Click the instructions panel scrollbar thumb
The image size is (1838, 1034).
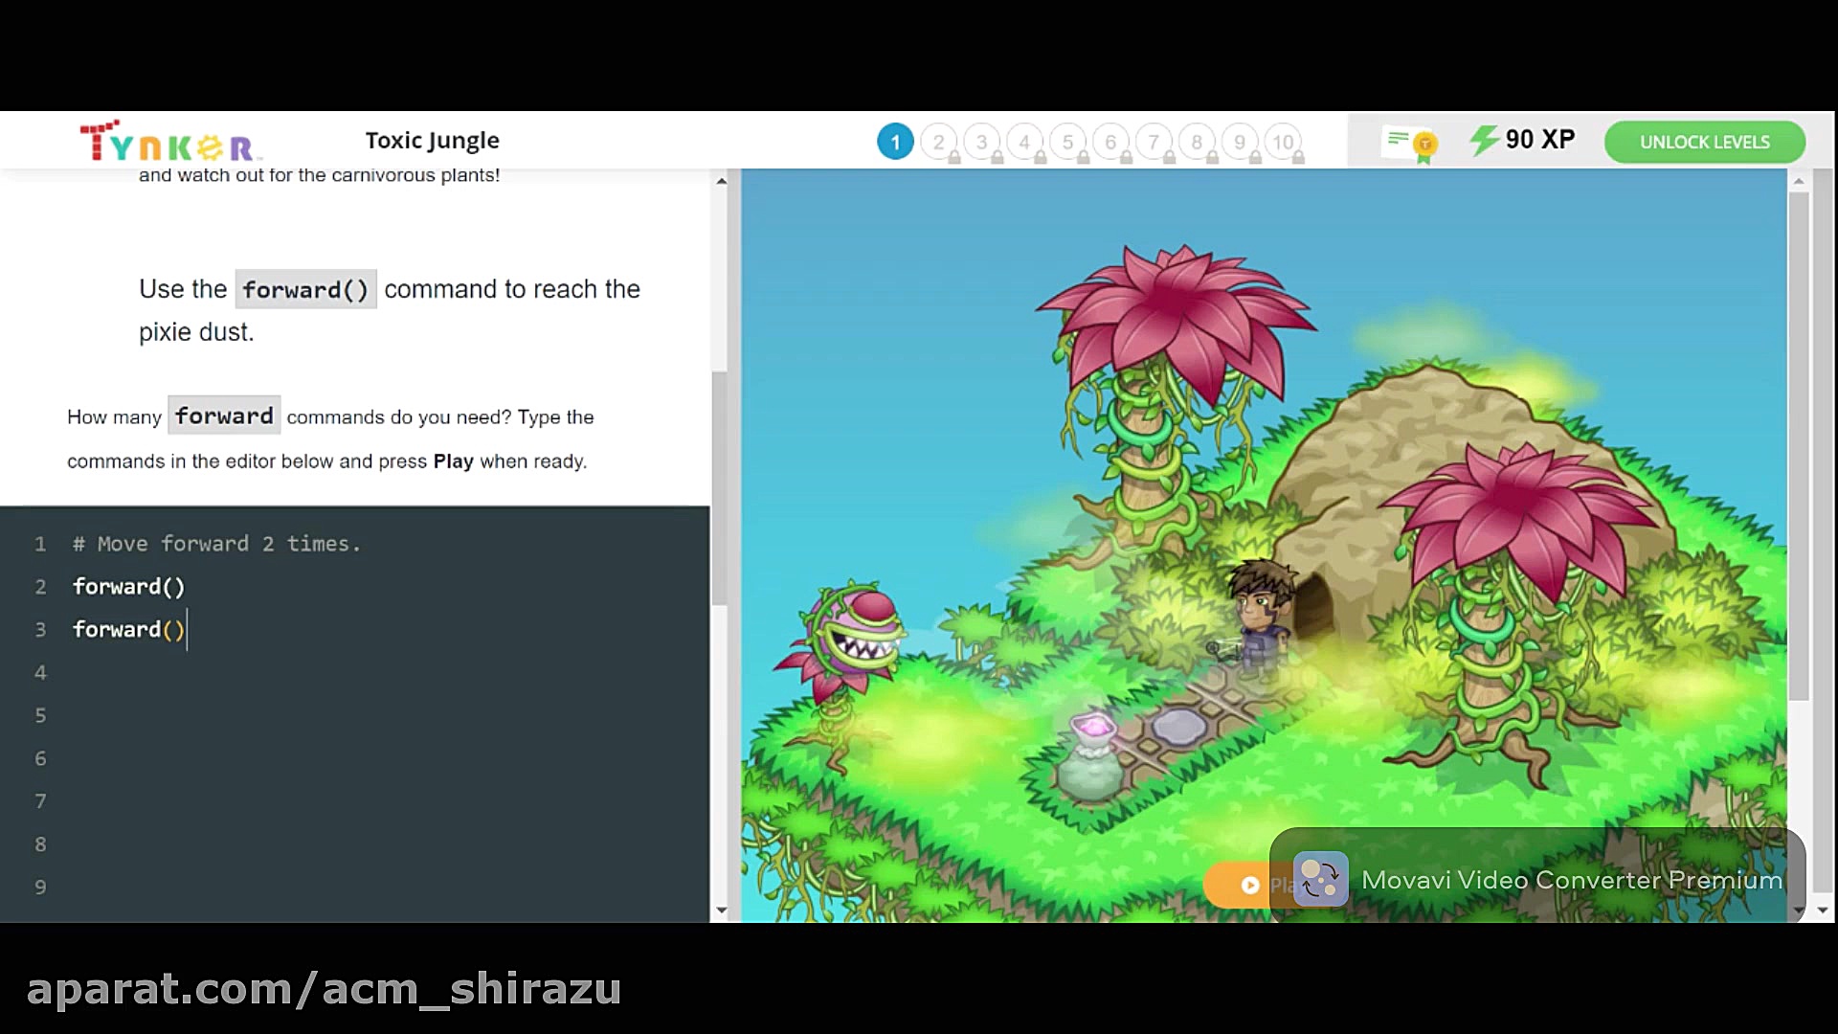click(719, 488)
